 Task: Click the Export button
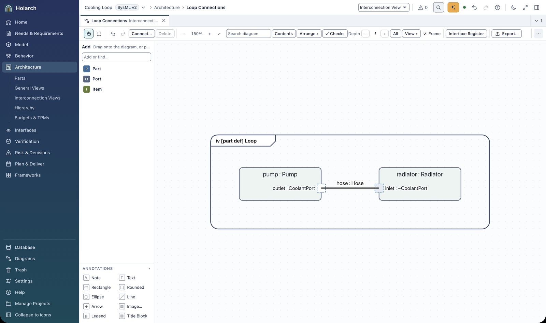pos(506,34)
